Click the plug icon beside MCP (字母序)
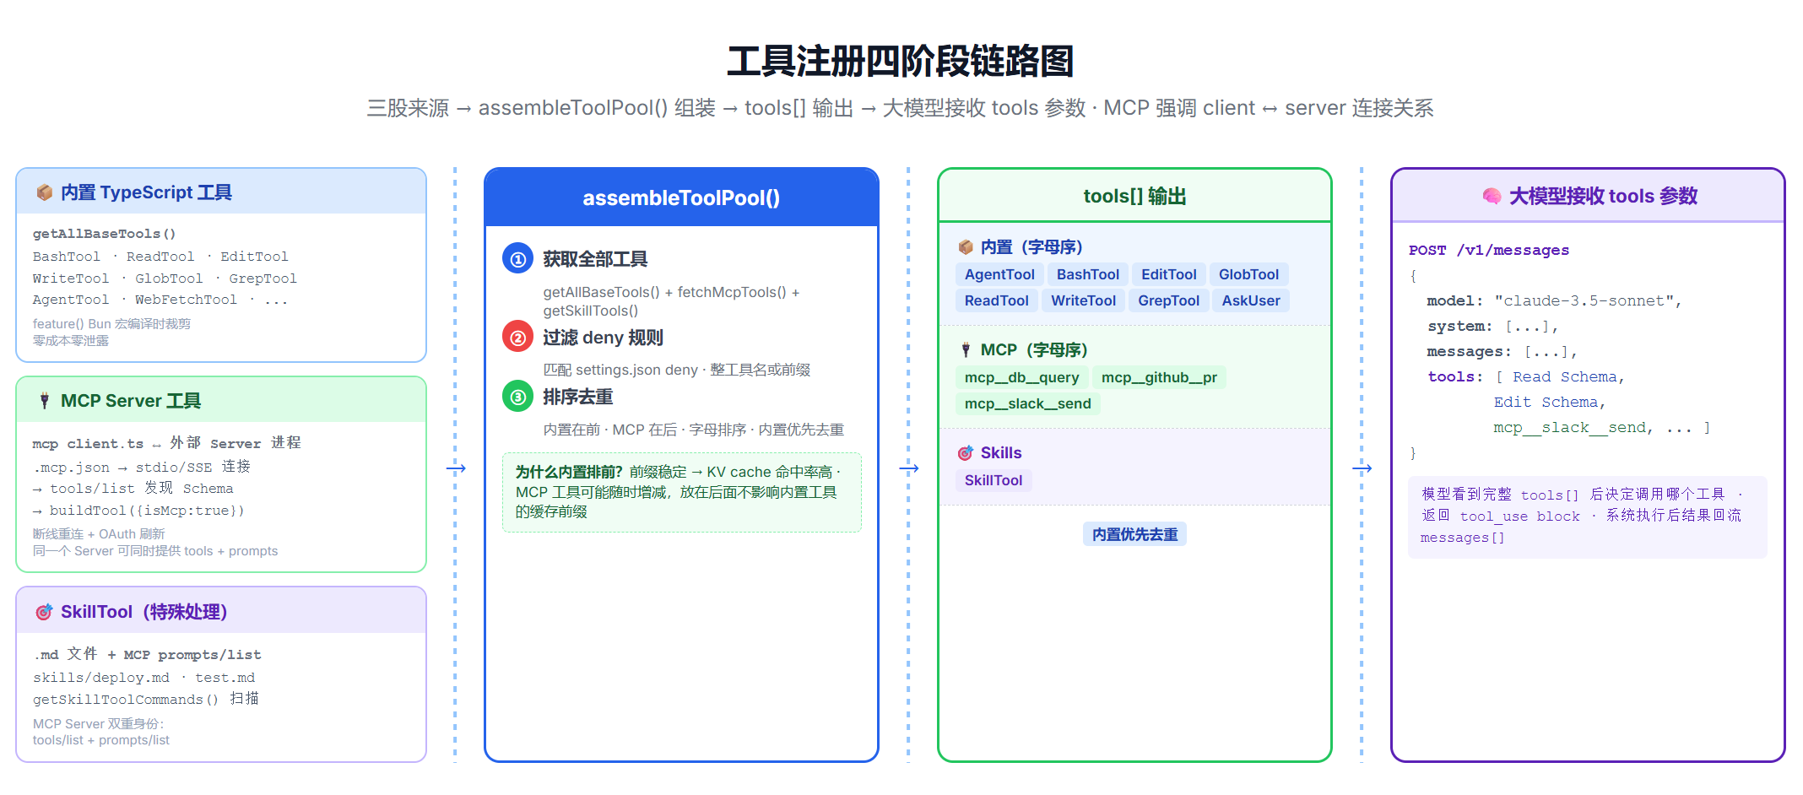Viewport: 1803px width, 795px height. (966, 349)
